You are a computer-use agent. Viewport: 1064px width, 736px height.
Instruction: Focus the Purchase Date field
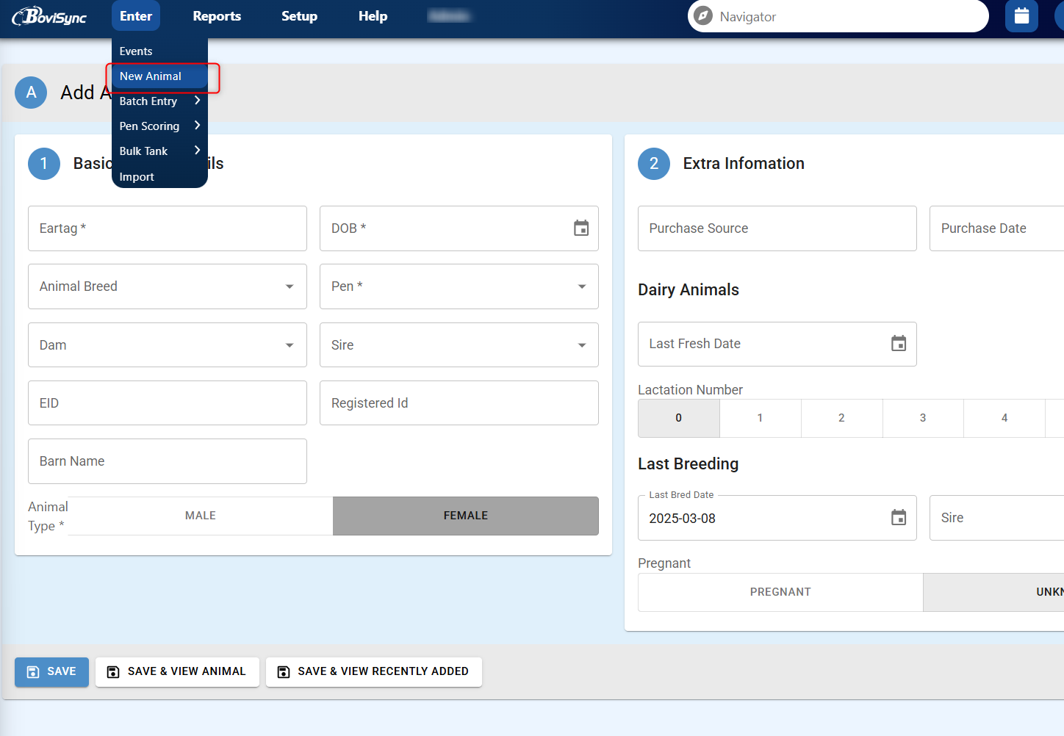[x=996, y=228]
